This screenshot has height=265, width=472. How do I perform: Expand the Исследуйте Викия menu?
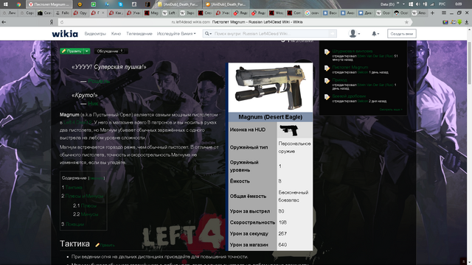click(x=176, y=34)
